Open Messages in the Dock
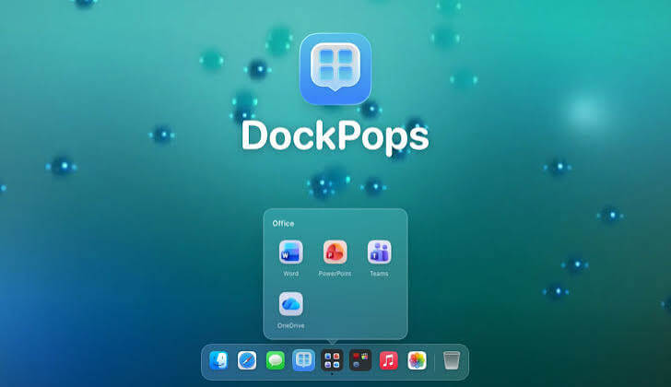 pyautogui.click(x=276, y=360)
